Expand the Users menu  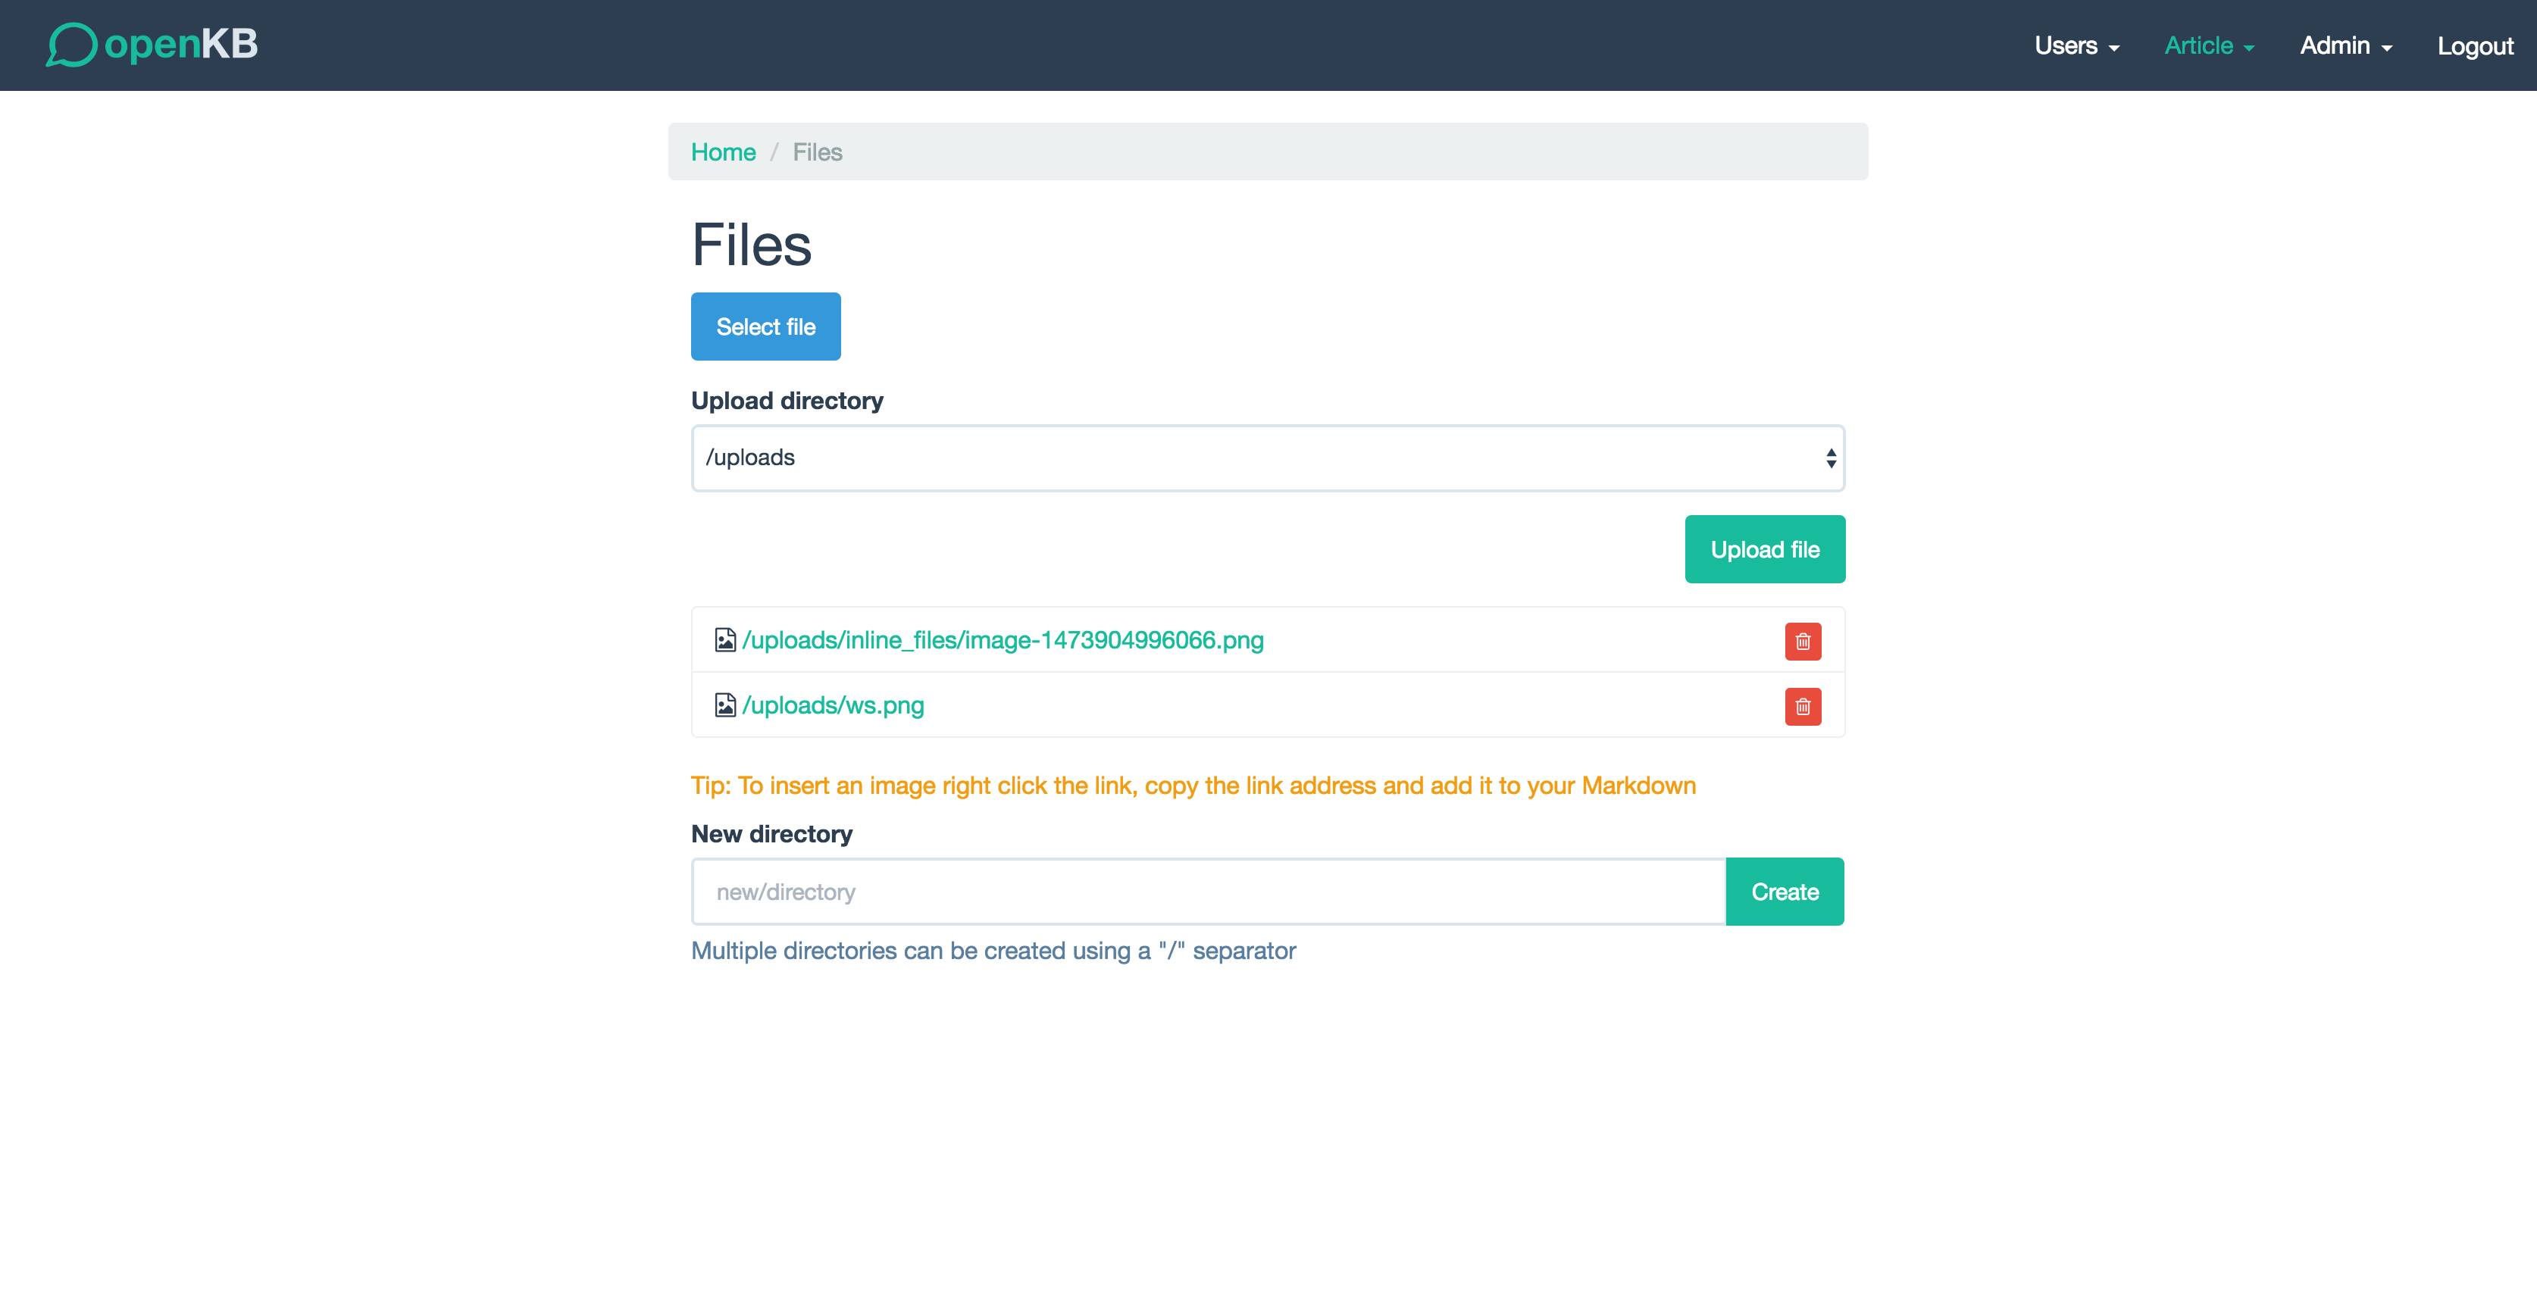pos(2076,45)
